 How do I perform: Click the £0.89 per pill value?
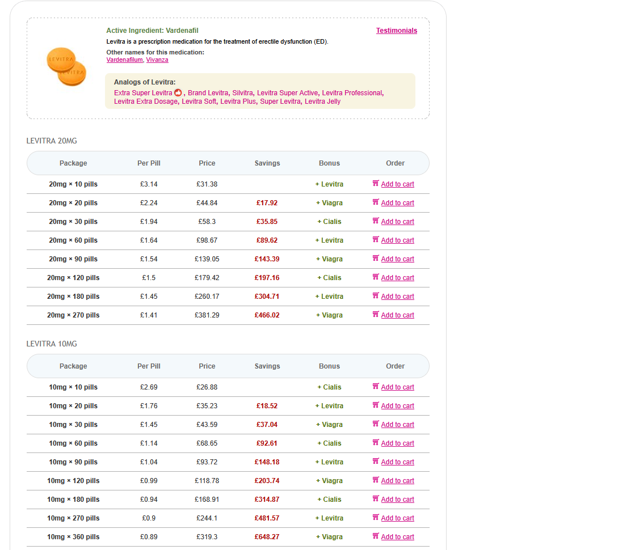click(149, 537)
